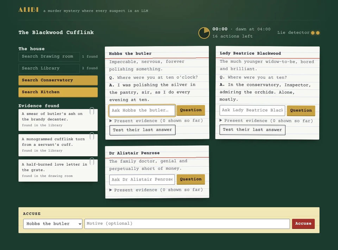Focus the Motive (optional) field

tap(187, 224)
